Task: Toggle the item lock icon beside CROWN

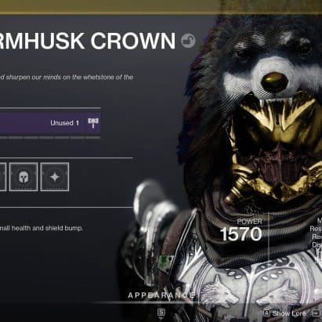Action: click(188, 41)
